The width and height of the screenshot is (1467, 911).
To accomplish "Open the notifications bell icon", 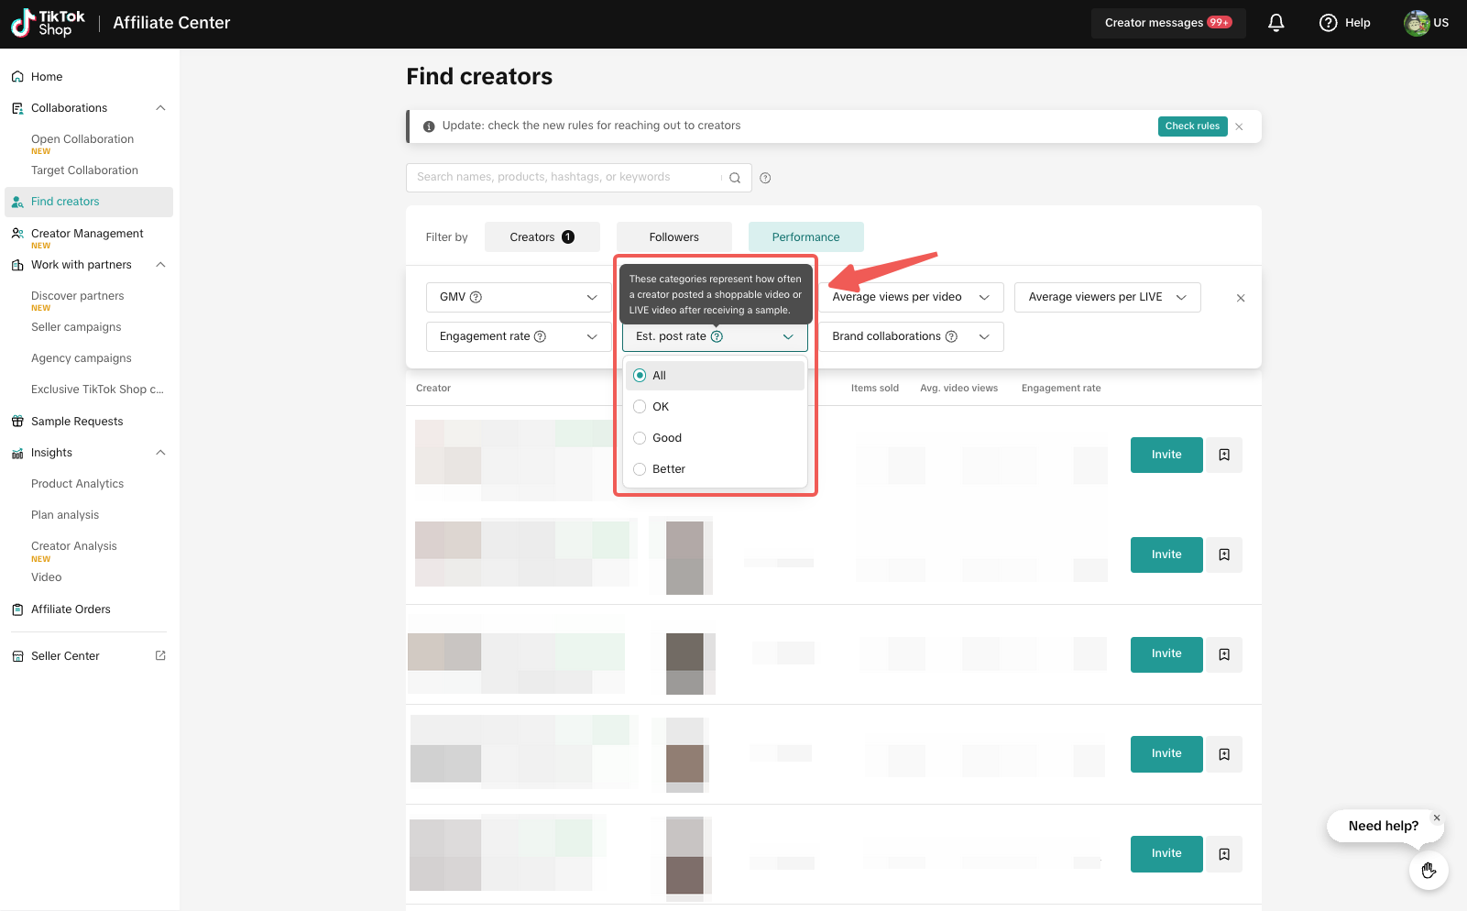I will pos(1275,23).
